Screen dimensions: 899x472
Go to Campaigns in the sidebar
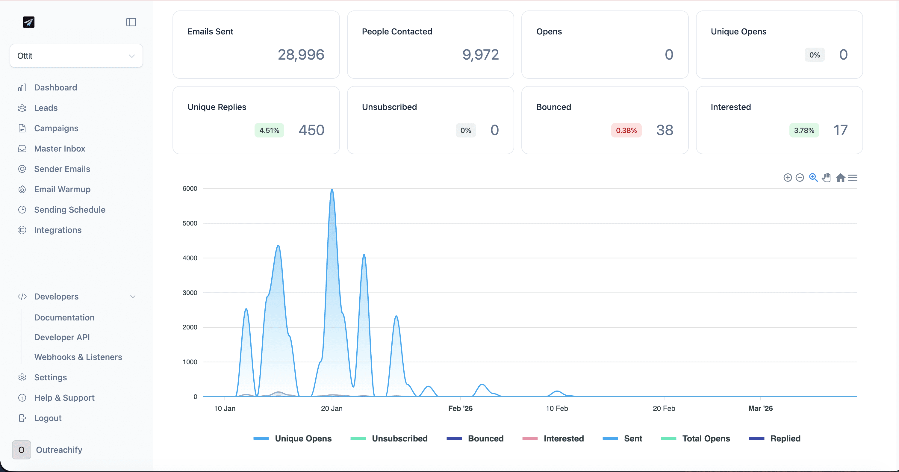pyautogui.click(x=56, y=128)
